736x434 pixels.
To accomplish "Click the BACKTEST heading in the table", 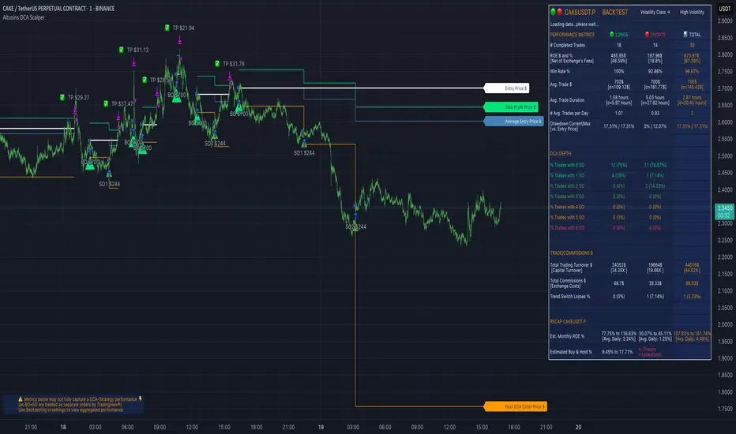I will click(615, 12).
